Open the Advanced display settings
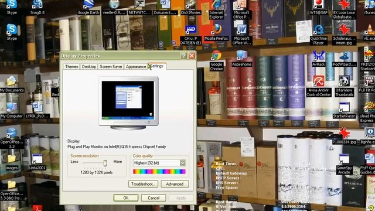Screen dimensions: 375x211 [175, 184]
